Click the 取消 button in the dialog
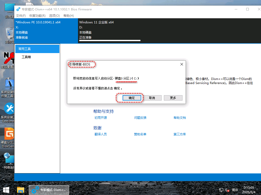261x195 pixels. coord(152,98)
